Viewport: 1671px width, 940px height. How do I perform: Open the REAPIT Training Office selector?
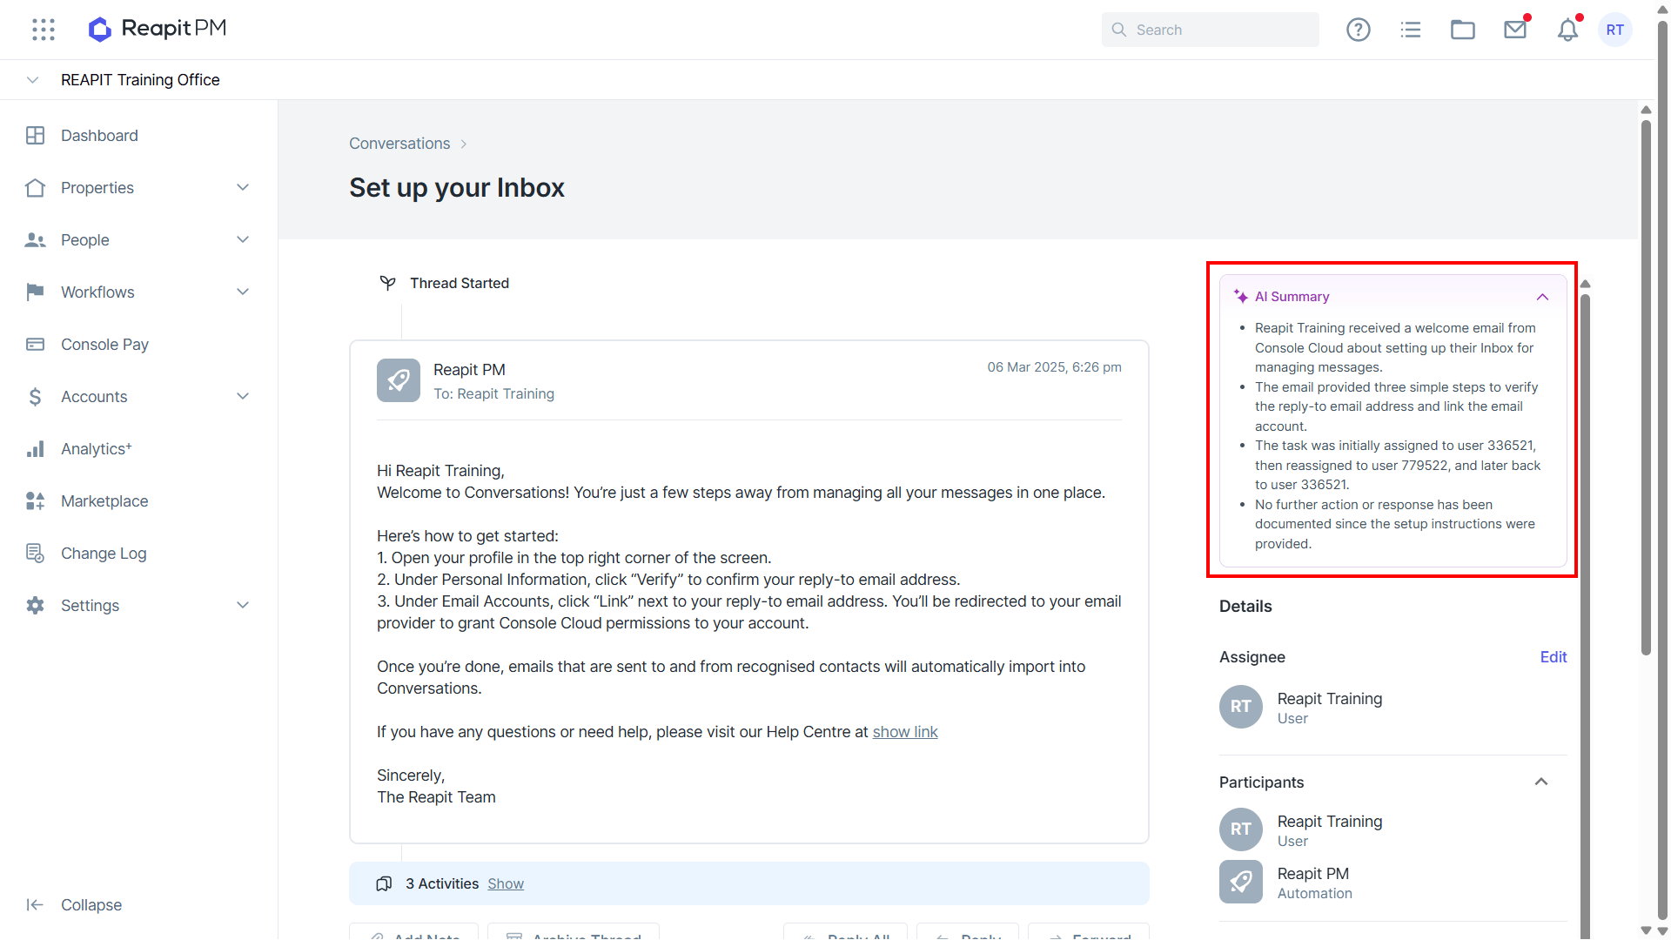139,80
